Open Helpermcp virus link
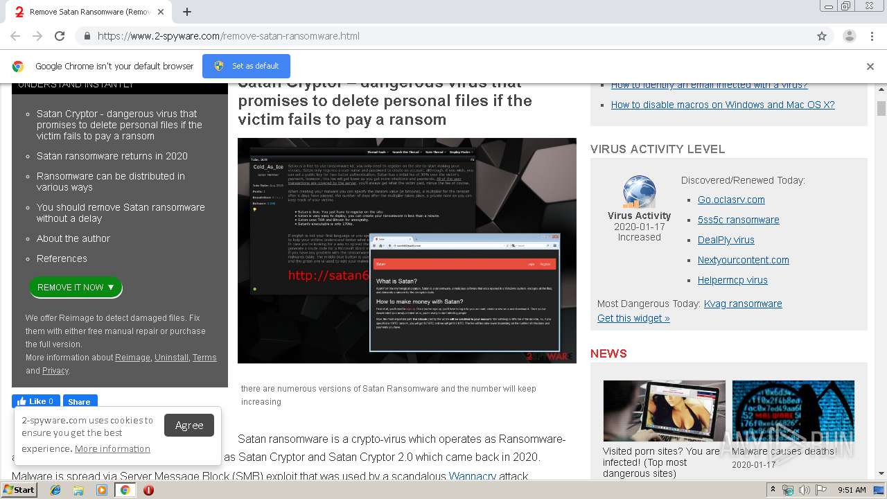 pyautogui.click(x=732, y=280)
